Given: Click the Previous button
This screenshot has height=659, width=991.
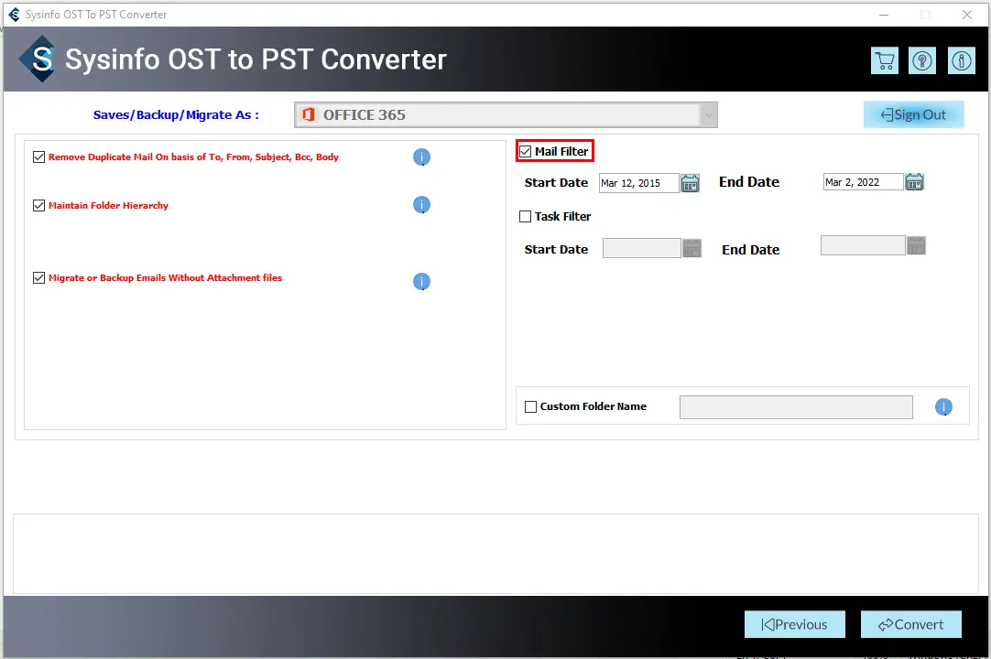Looking at the screenshot, I should (x=794, y=624).
